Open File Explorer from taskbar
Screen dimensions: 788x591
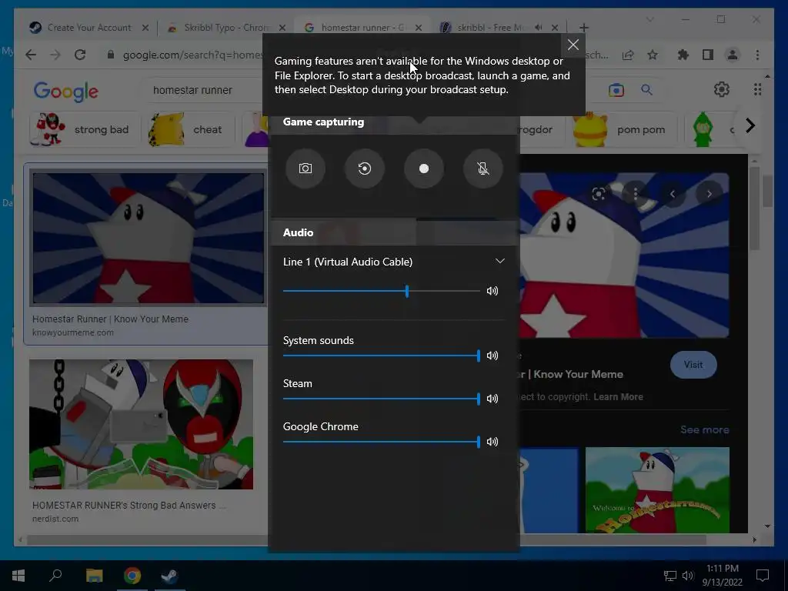click(x=94, y=576)
